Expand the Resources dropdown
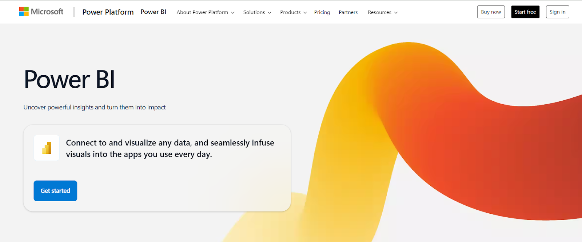This screenshot has width=582, height=242. 383,12
